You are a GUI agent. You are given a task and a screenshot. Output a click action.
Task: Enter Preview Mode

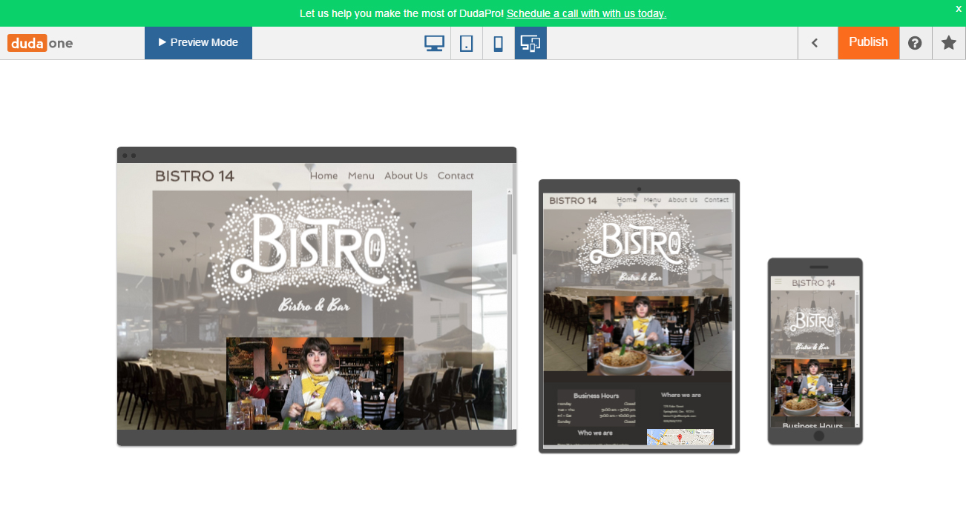198,42
